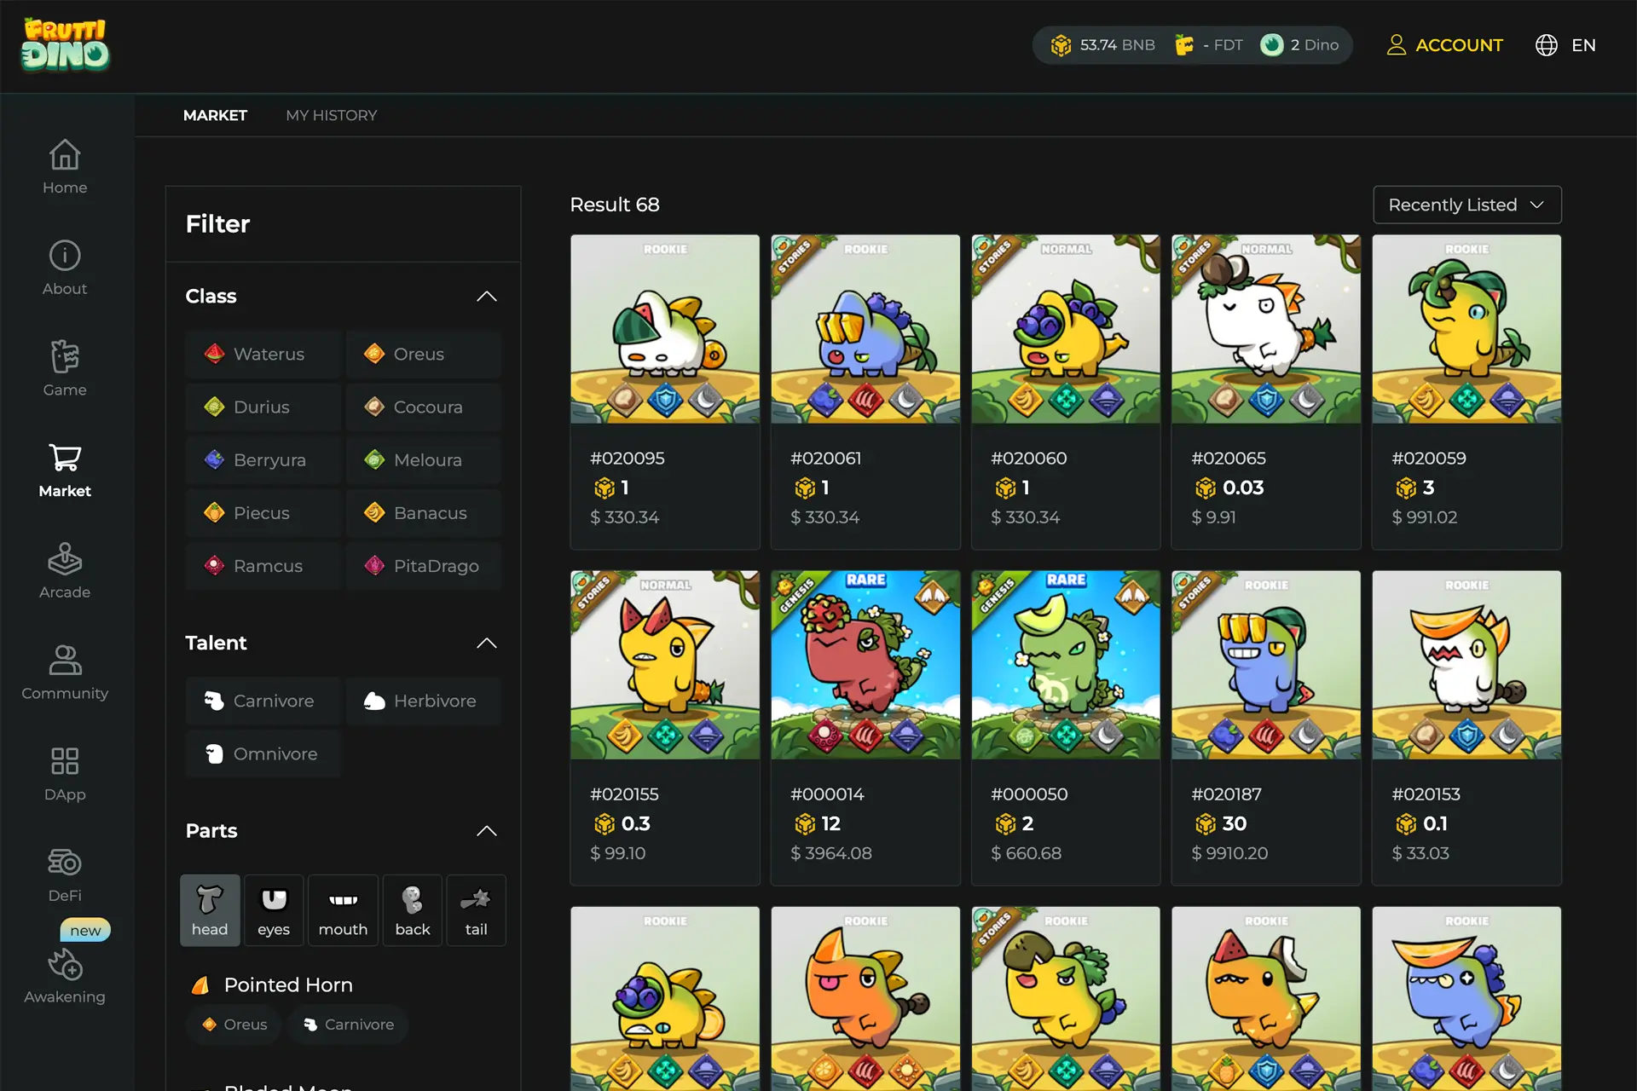Image resolution: width=1637 pixels, height=1091 pixels.
Task: Toggle the PitaDrago class filter
Action: click(423, 566)
